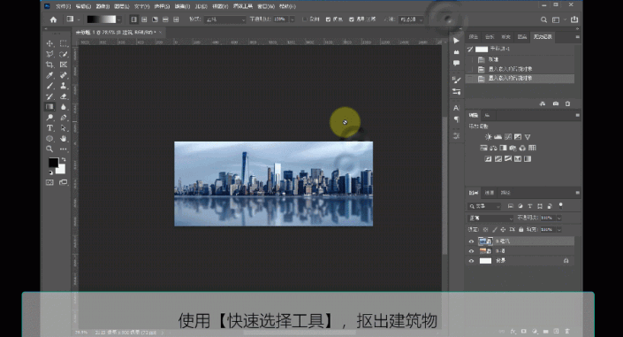The height and width of the screenshot is (337, 623).
Task: Click the foreground color swatch
Action: pos(53,163)
